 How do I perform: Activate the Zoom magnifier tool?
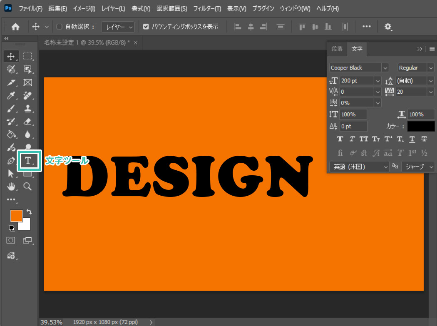click(28, 186)
